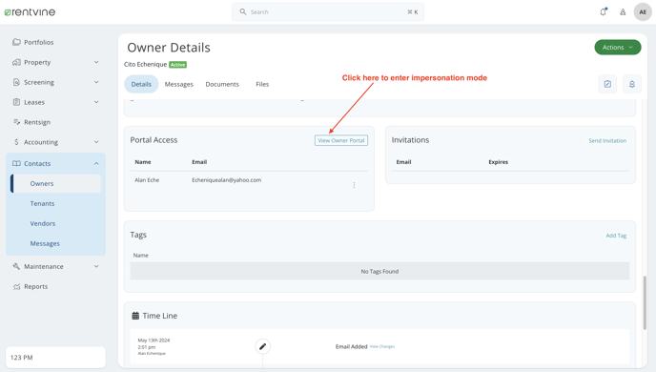Open notifications bell in top bar
The height and width of the screenshot is (372, 656).
click(x=603, y=11)
